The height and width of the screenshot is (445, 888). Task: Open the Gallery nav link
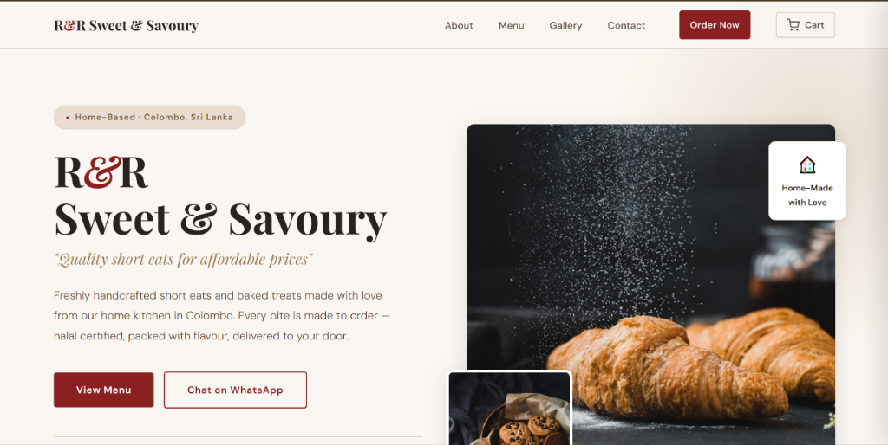pos(565,25)
